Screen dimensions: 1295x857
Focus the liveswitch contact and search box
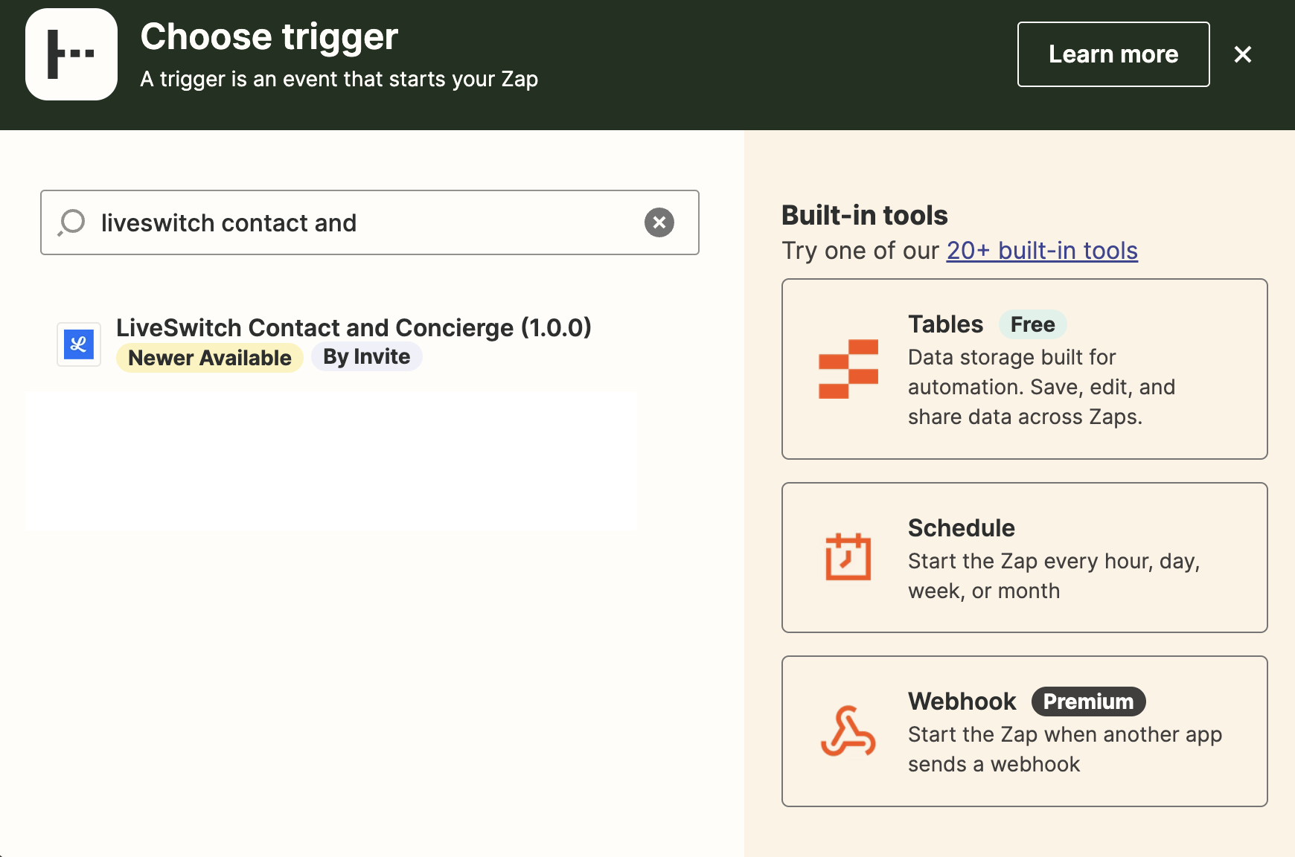(370, 222)
